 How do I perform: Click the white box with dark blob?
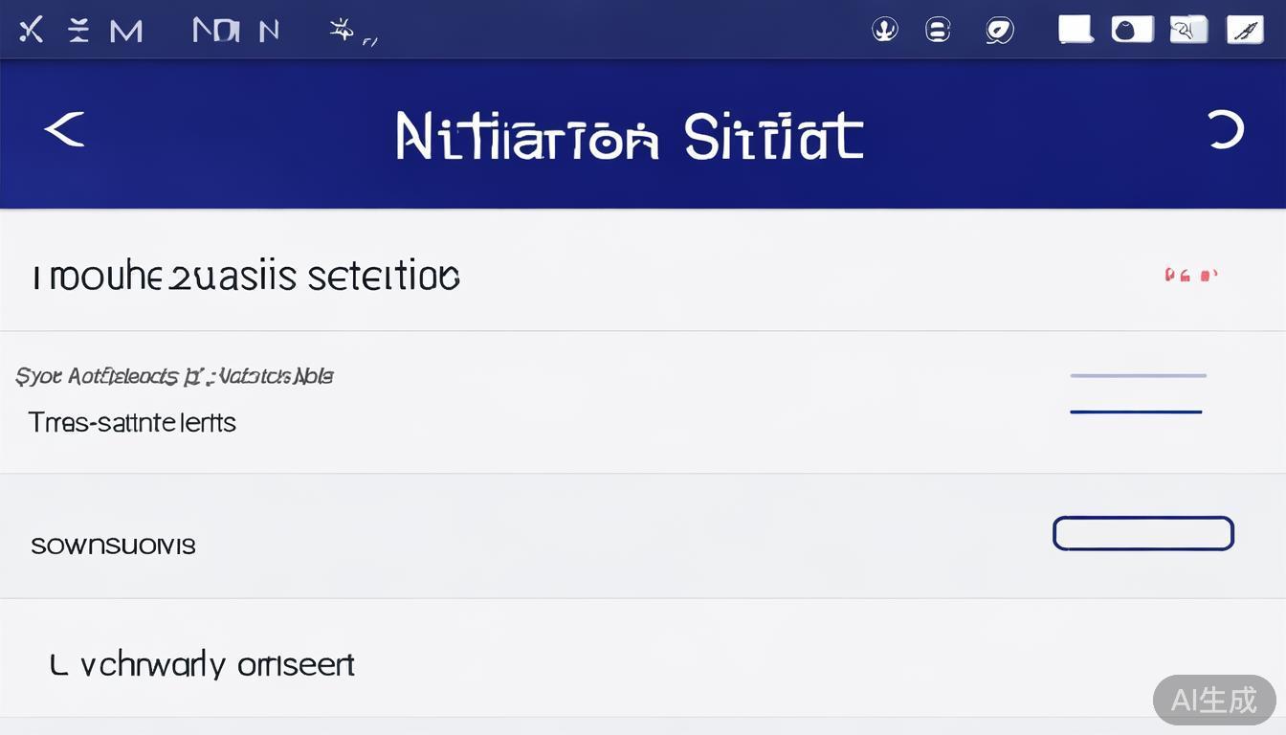click(x=1132, y=29)
